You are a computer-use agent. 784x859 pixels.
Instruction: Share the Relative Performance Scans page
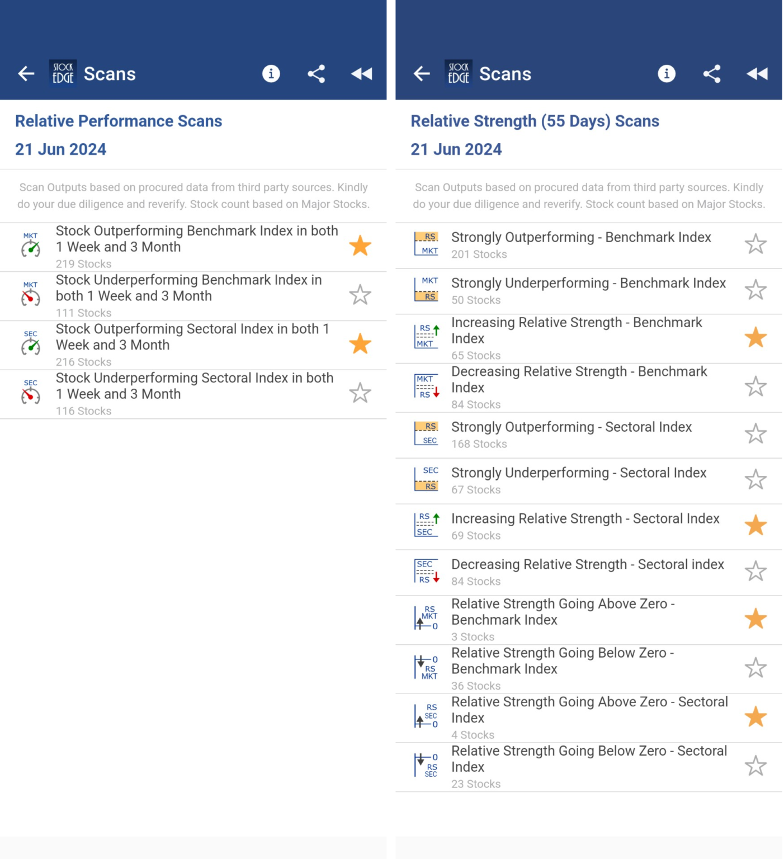click(x=316, y=74)
